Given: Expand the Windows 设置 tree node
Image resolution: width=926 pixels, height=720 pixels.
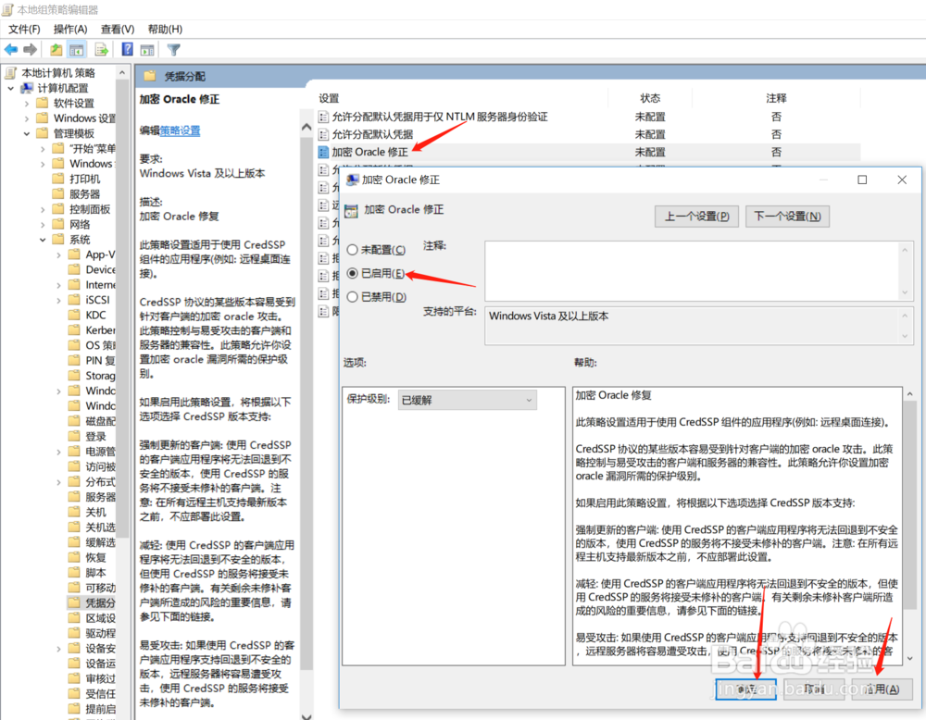Looking at the screenshot, I should pos(27,118).
